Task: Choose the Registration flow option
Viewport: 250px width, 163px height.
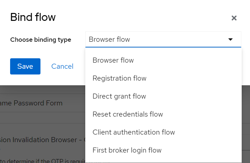Action: pos(120,78)
